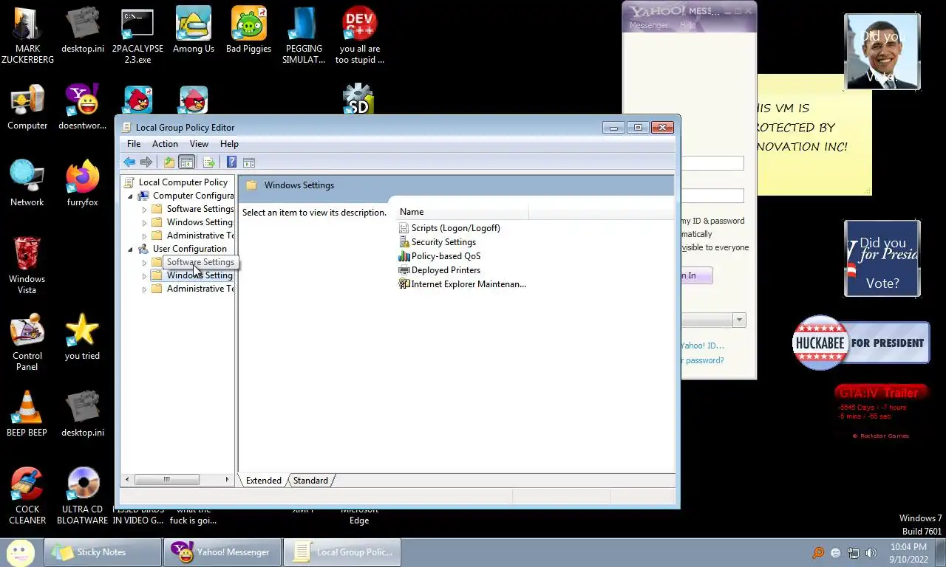Click the network icon in system tray
The height and width of the screenshot is (567, 946).
pos(854,553)
